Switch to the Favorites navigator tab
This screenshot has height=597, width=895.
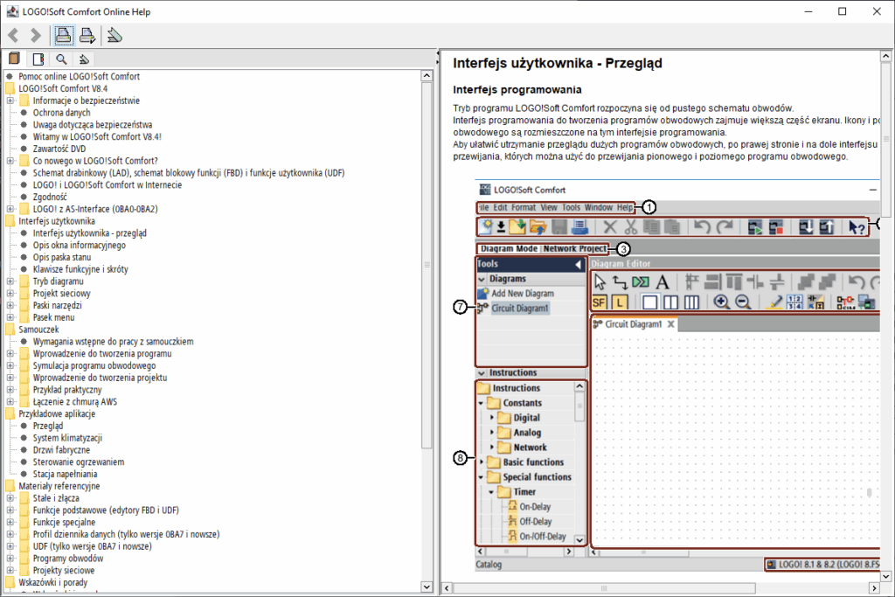pos(84,59)
